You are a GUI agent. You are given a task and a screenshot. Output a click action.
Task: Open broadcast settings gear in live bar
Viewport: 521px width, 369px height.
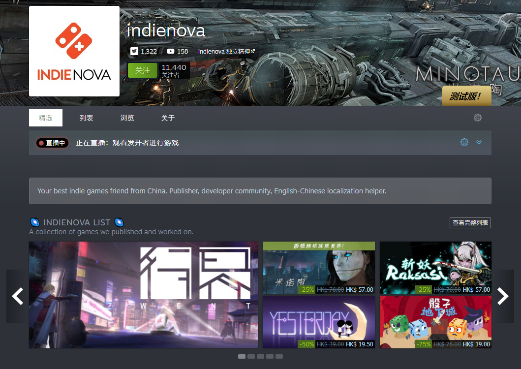pos(464,142)
